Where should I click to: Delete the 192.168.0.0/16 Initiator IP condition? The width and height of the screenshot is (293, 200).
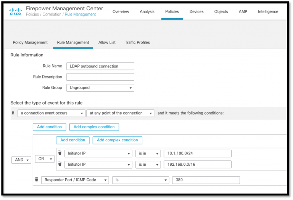(x=60, y=165)
